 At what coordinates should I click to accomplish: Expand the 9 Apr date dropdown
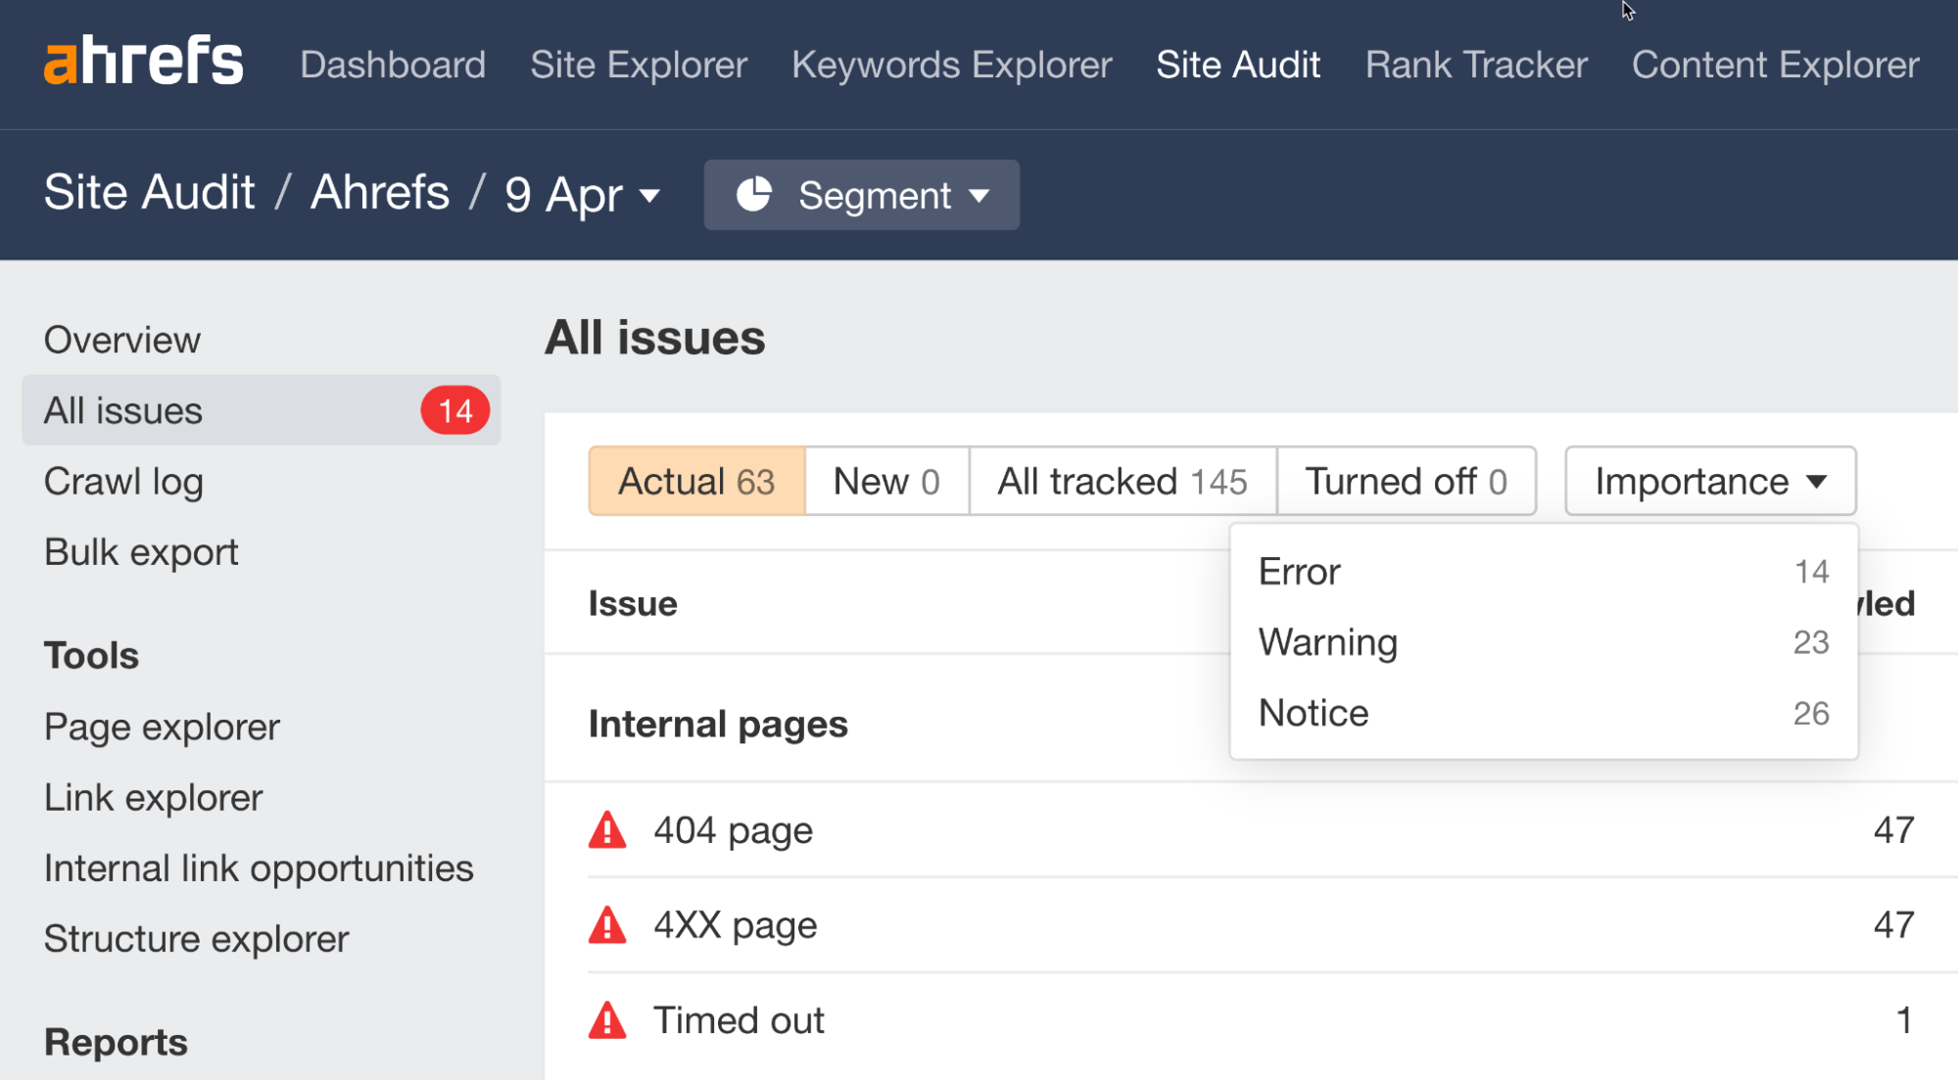[578, 194]
